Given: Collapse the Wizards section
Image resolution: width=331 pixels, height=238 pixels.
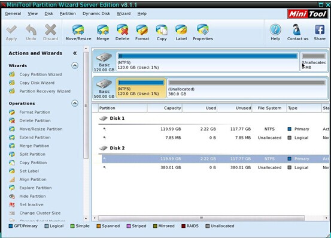Looking at the screenshot, I should click(75, 65).
